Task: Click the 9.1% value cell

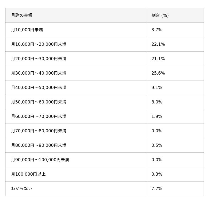Action: coord(157,87)
